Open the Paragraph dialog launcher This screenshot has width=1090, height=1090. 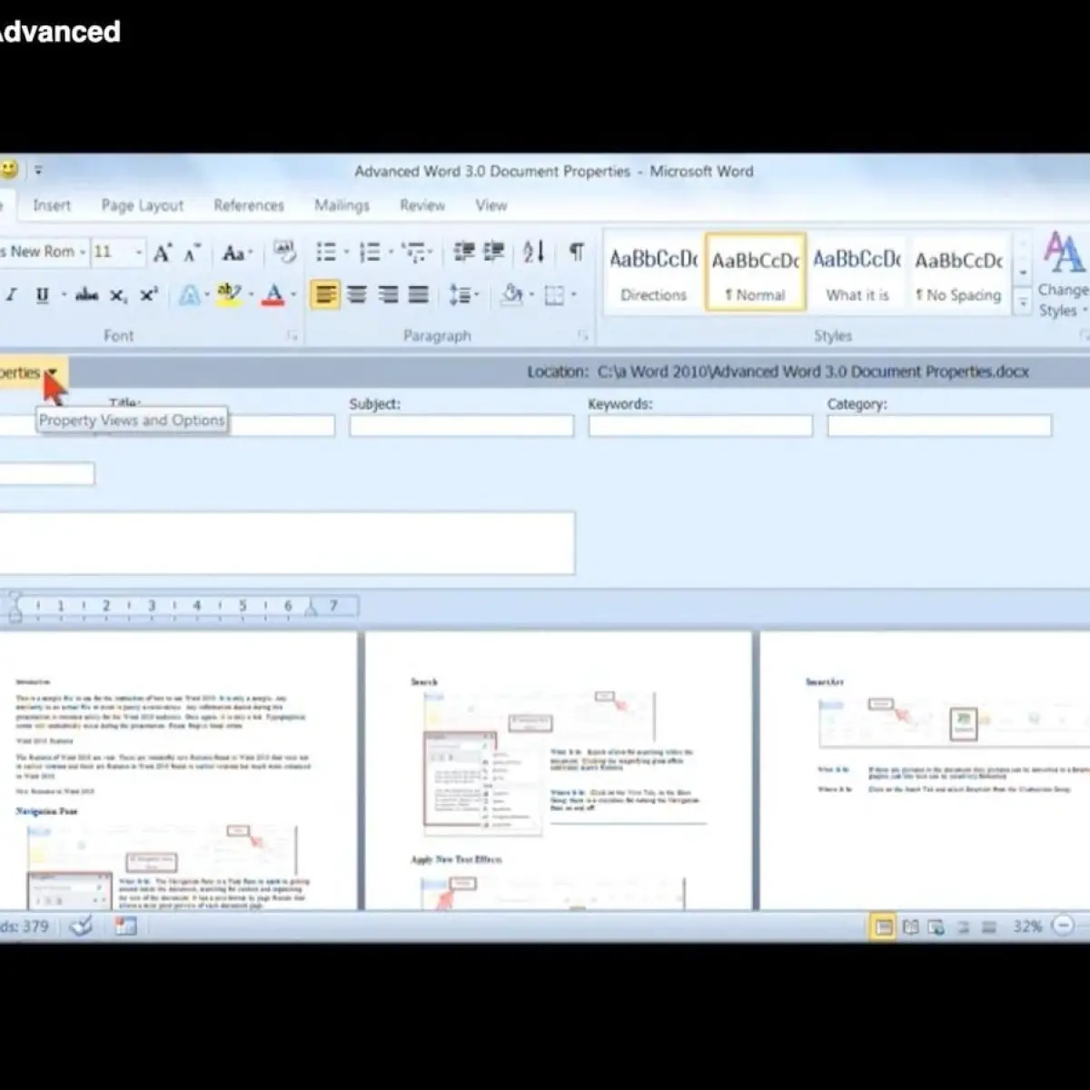pos(582,336)
